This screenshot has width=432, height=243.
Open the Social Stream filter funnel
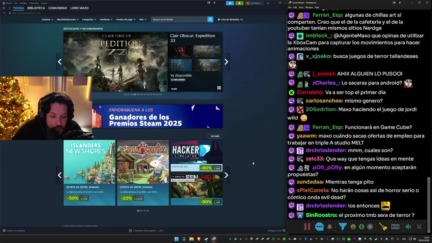(343, 227)
